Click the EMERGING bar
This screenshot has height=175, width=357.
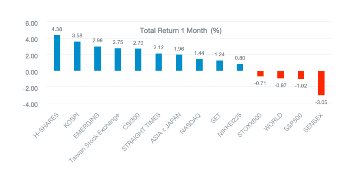[x=98, y=59]
